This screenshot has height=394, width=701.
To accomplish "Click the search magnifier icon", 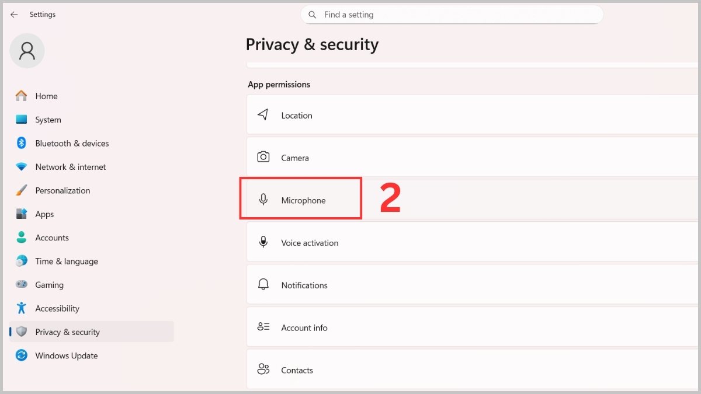I will [x=313, y=15].
